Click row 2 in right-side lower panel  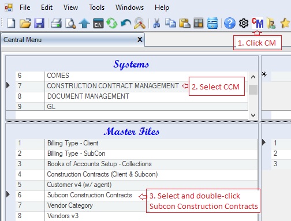281,153
